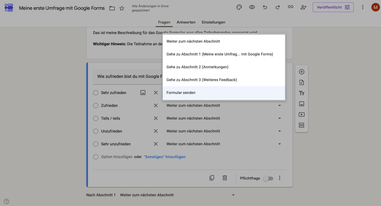This screenshot has height=206, width=381.
Task: Remove the option Zufrieden
Action: (156, 105)
